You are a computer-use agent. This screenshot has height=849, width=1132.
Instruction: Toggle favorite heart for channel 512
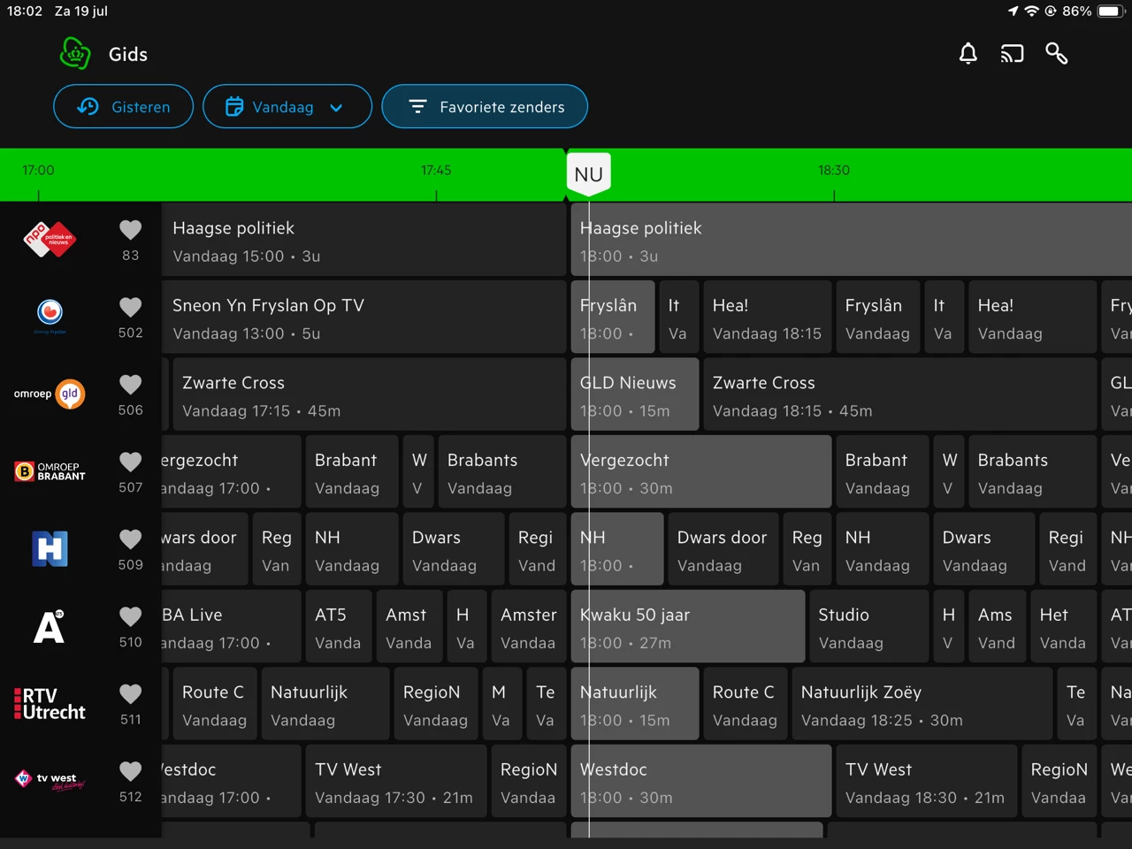130,771
